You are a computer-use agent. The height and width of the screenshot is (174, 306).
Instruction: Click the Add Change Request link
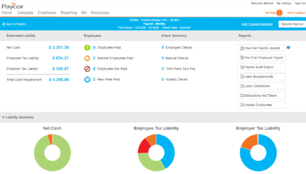click(257, 24)
